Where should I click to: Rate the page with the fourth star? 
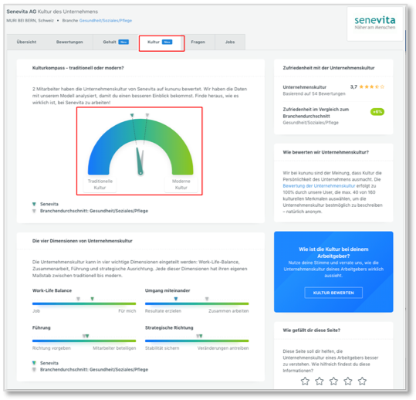348,381
